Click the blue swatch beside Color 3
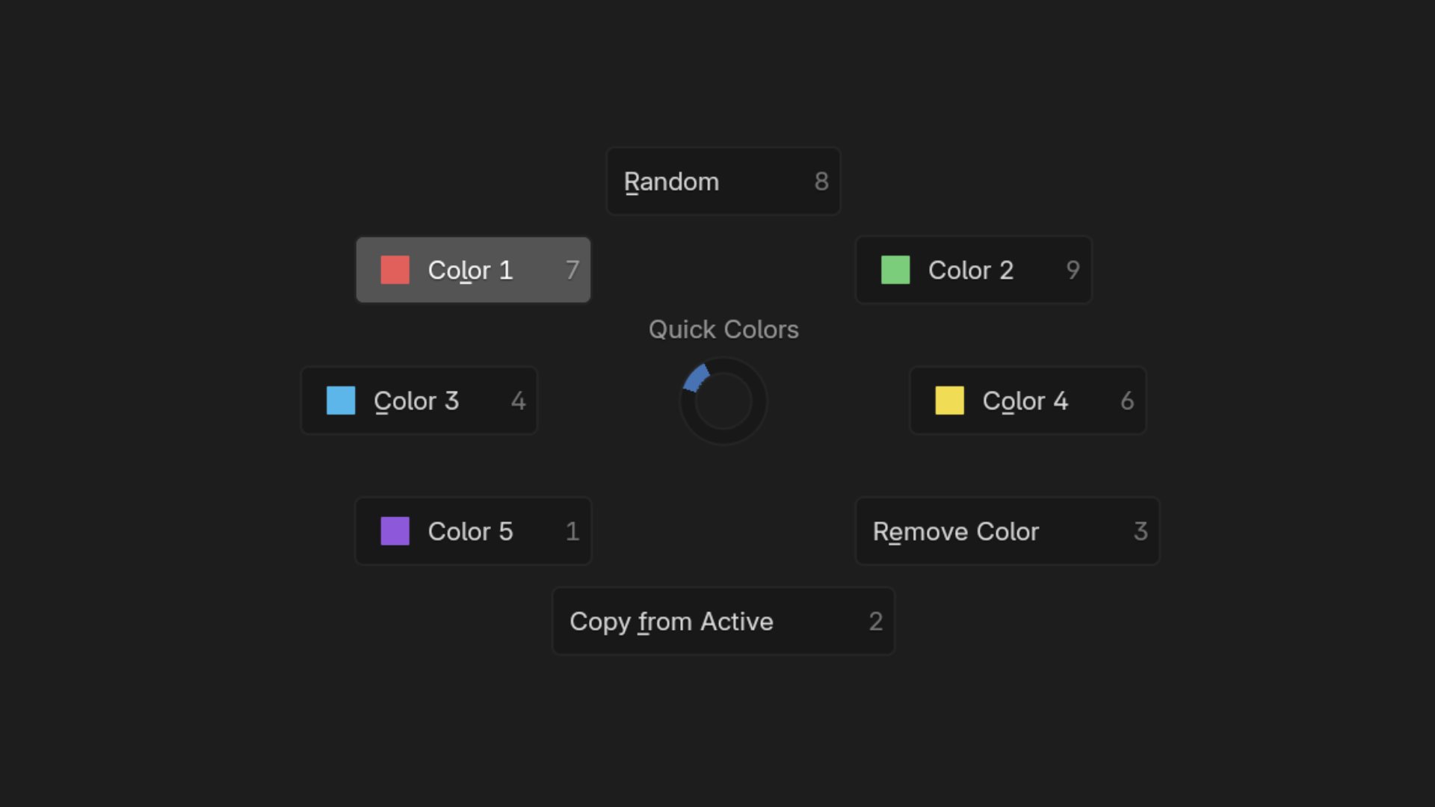 click(340, 401)
